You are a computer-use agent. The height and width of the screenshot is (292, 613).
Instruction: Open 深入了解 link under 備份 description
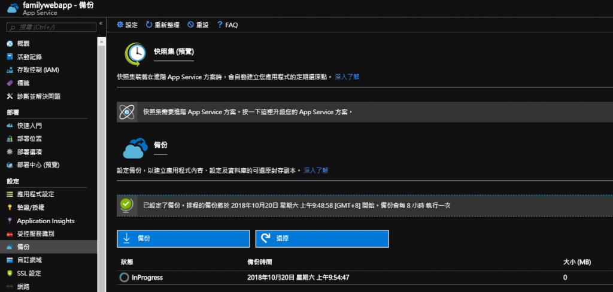pyautogui.click(x=316, y=171)
